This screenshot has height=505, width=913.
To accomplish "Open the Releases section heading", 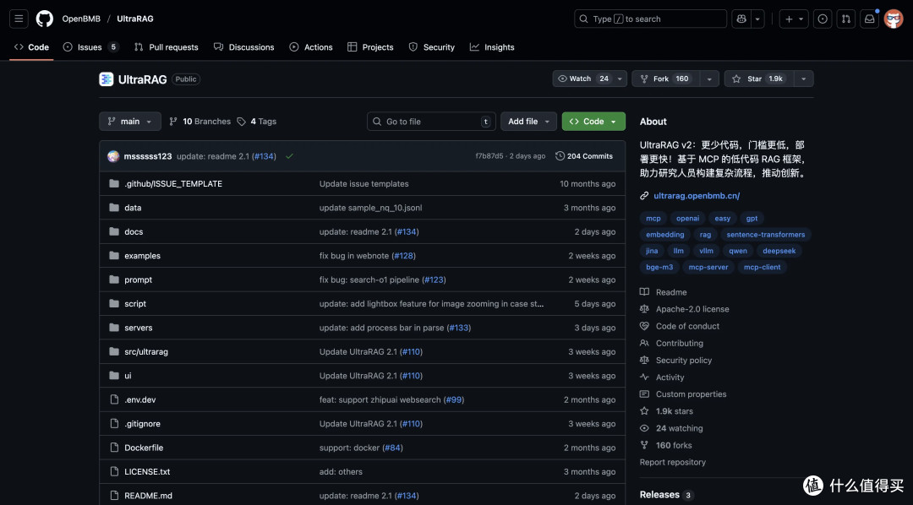I will click(659, 495).
